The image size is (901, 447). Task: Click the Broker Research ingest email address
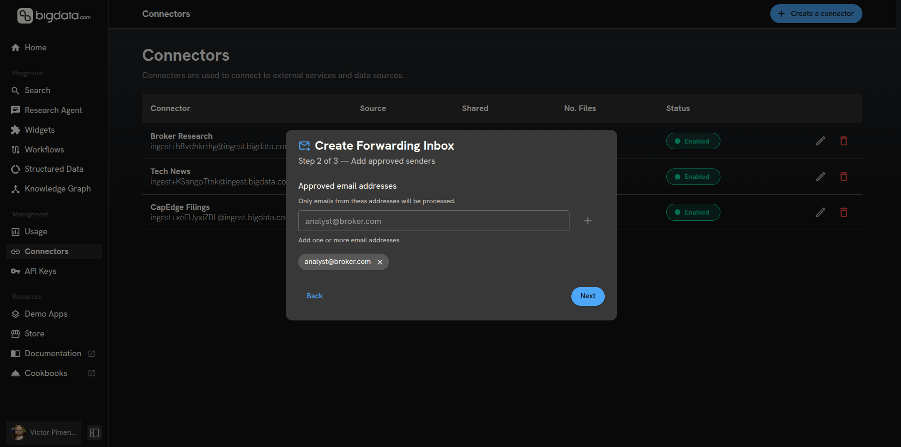click(218, 146)
